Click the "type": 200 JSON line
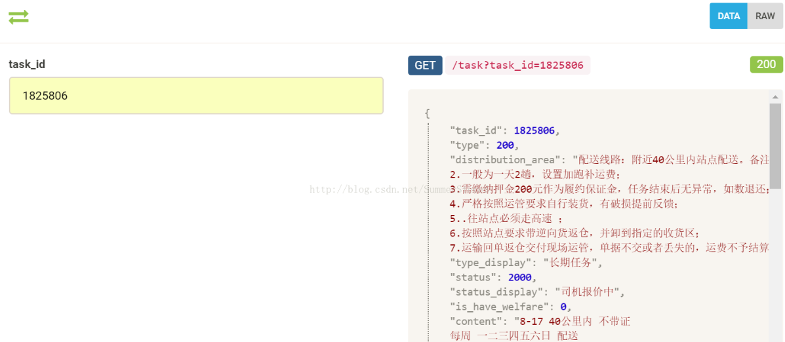Viewport: 785px width, 342px height. 485,145
